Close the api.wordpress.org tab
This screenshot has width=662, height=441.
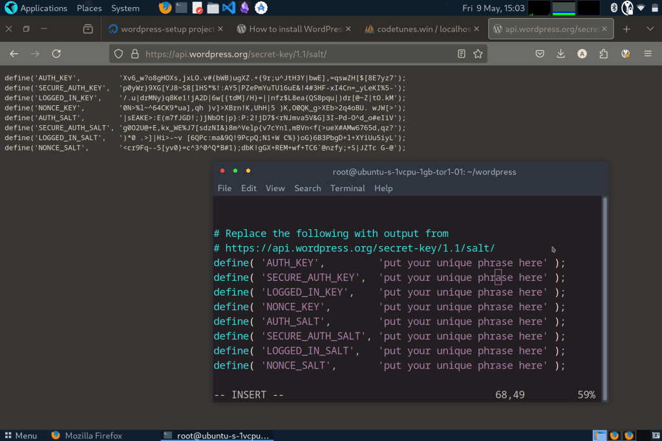pyautogui.click(x=604, y=28)
